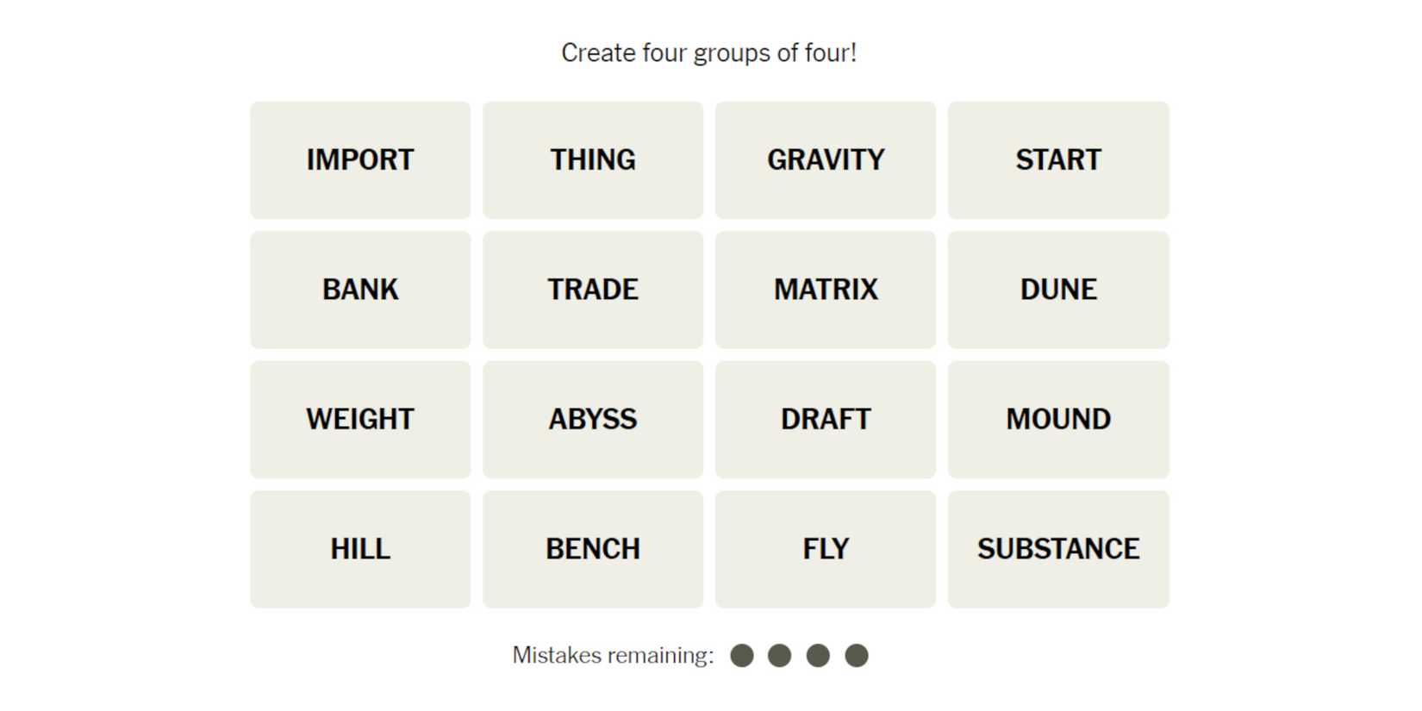Image resolution: width=1422 pixels, height=711 pixels.
Task: Select the THING word tile
Action: [x=593, y=160]
